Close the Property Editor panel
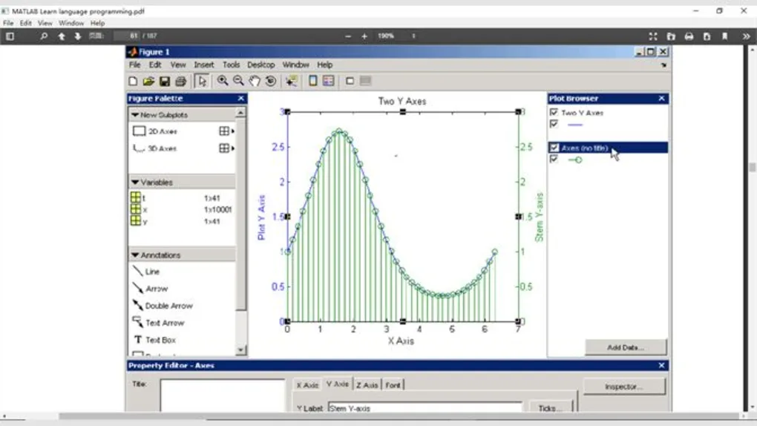757x426 pixels. (661, 366)
